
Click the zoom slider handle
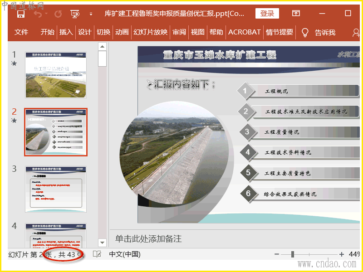coord(293,254)
